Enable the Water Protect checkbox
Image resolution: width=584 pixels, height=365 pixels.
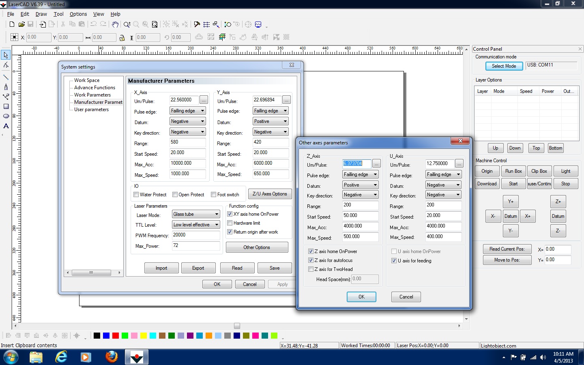click(x=136, y=195)
